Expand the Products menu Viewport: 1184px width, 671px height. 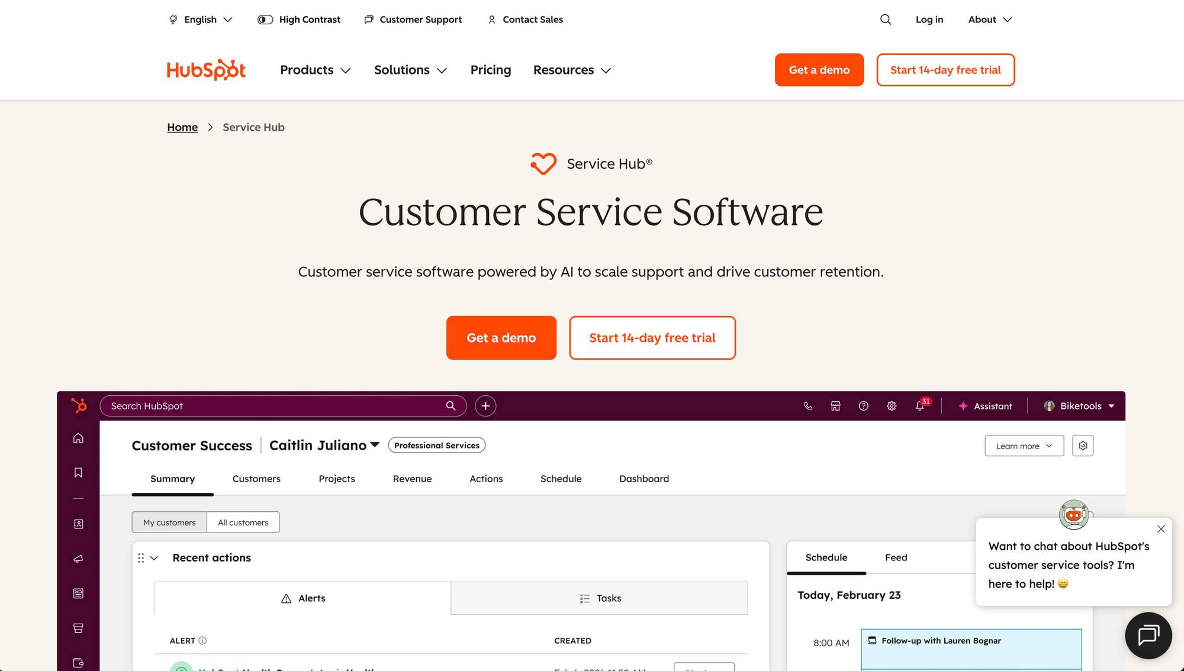click(x=316, y=70)
